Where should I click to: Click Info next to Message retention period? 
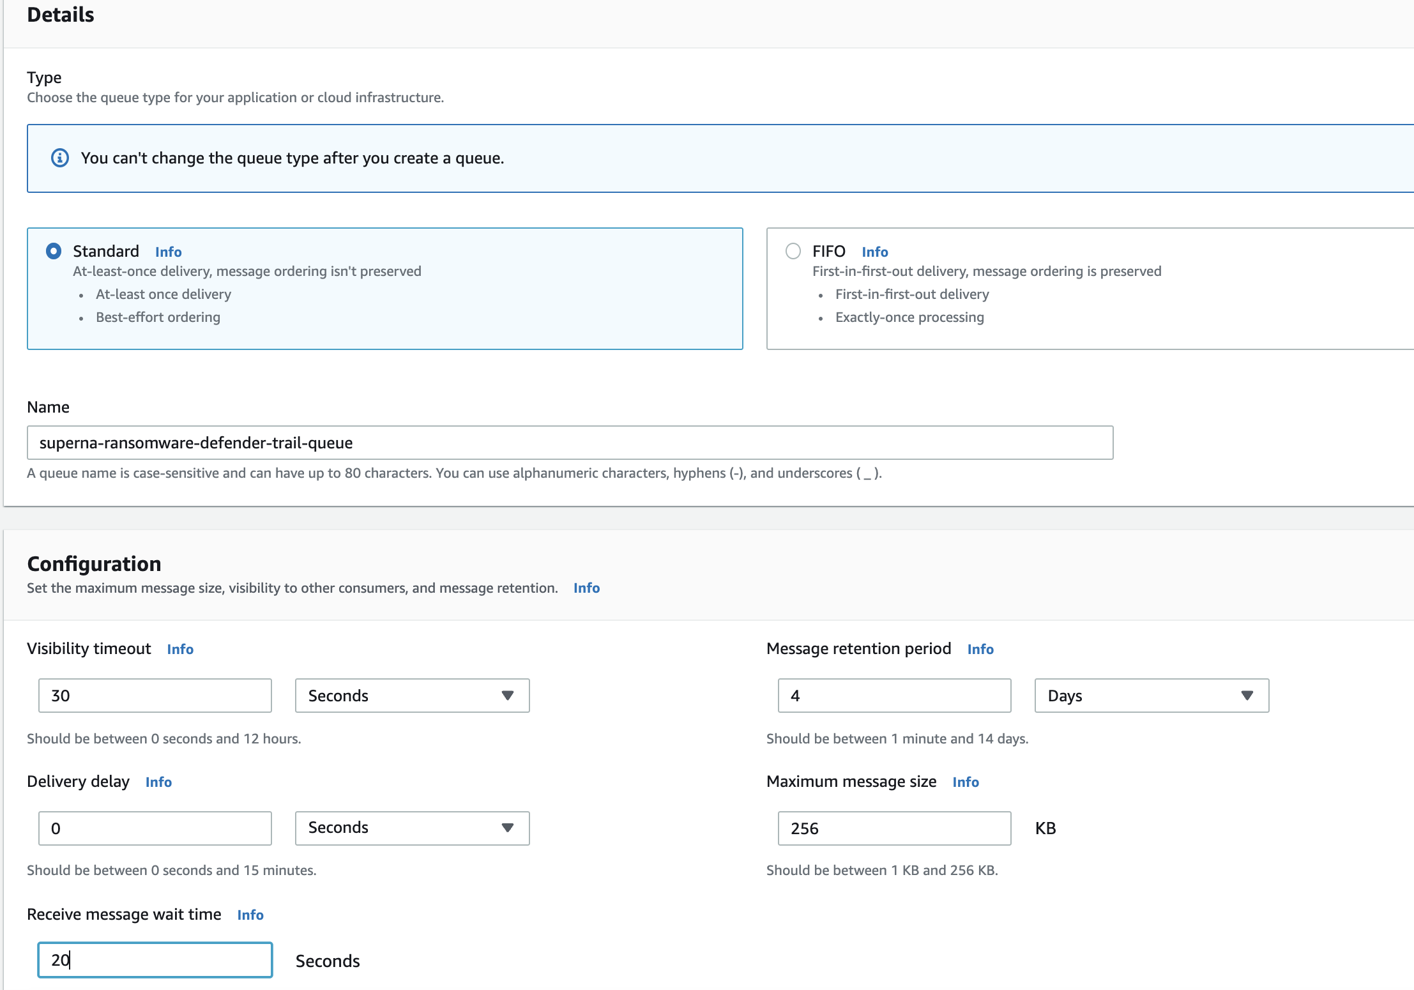(981, 649)
